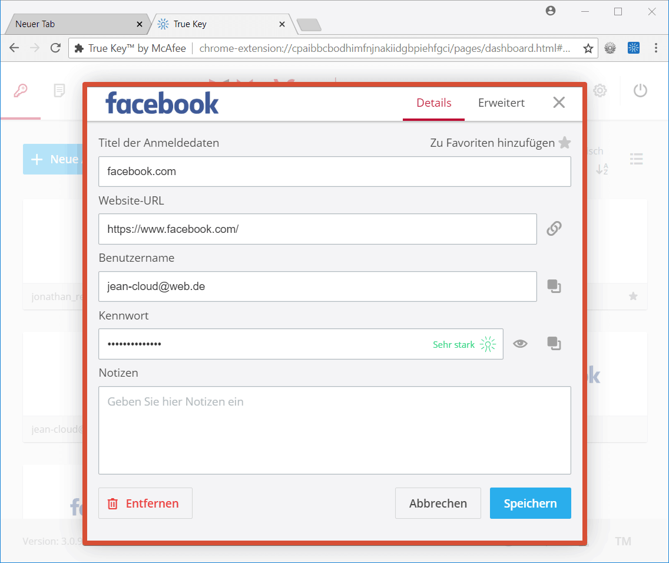Click the Neue add-login button
This screenshot has width=669, height=563.
pos(53,159)
